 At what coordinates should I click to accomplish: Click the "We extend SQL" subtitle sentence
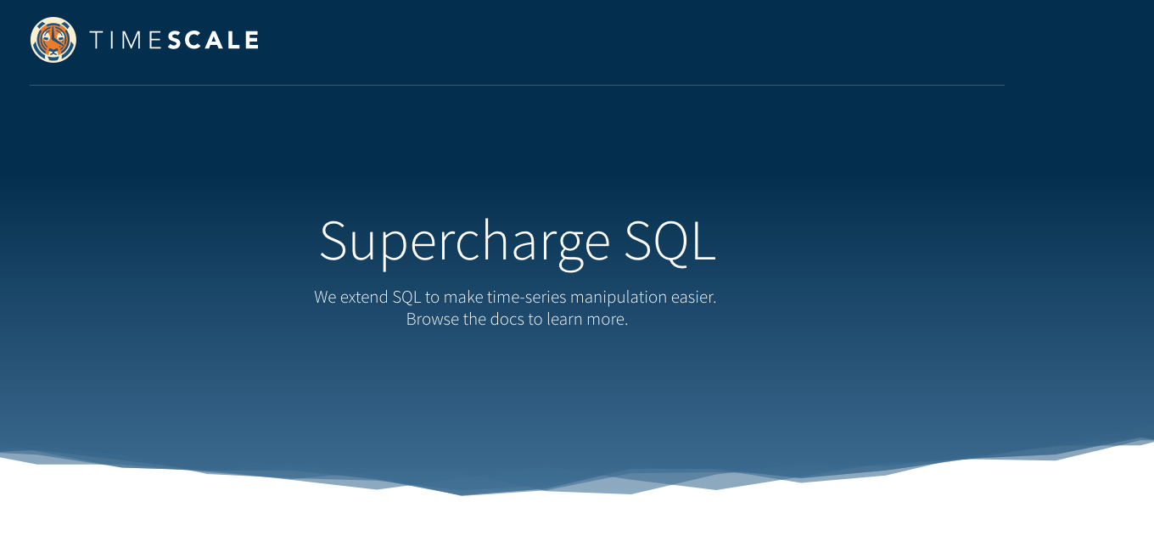click(515, 297)
